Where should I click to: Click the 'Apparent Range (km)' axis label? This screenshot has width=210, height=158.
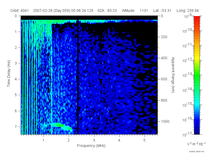[173, 75]
